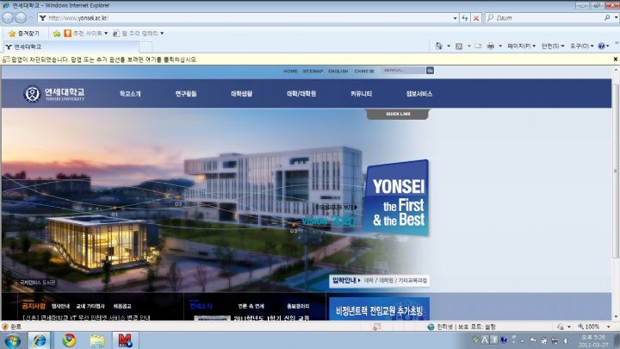
Task: Click the Go button next to site search
Action: point(430,71)
